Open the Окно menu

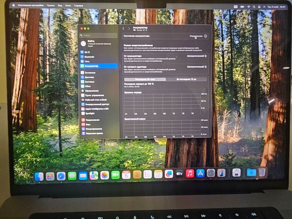pos(68,6)
